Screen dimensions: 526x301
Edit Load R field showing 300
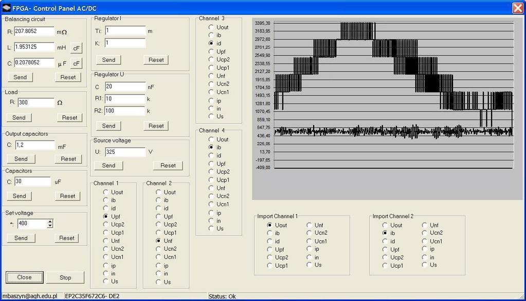pyautogui.click(x=36, y=102)
